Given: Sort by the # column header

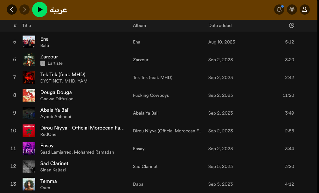Looking at the screenshot, I should [15, 25].
